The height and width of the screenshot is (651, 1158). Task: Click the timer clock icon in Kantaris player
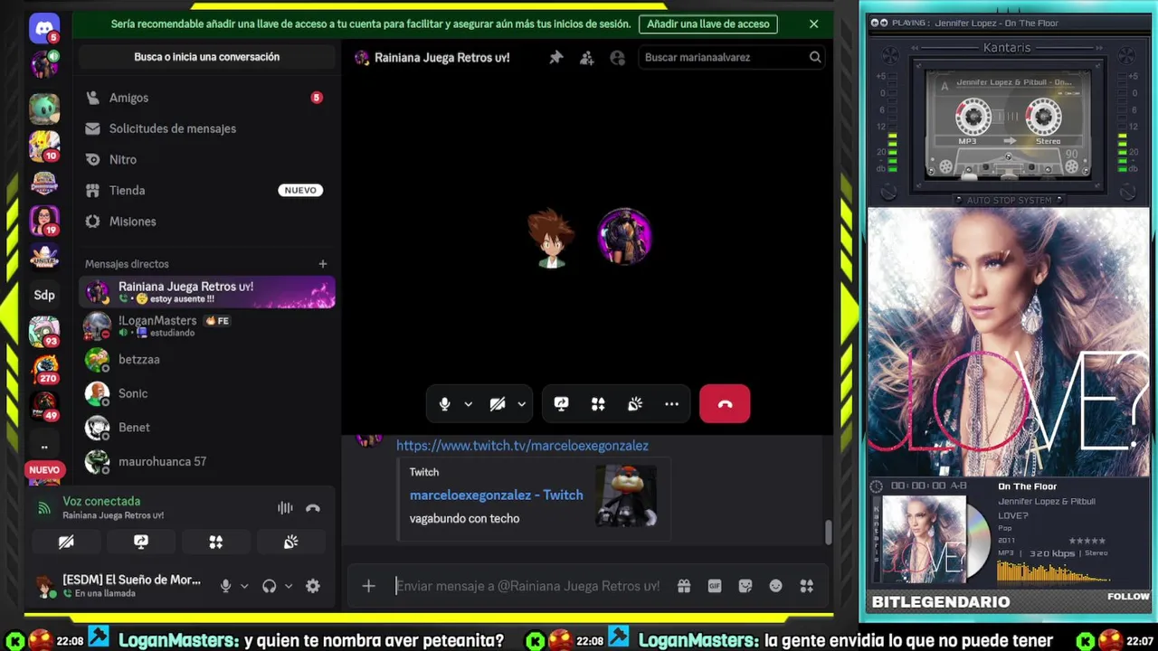pyautogui.click(x=876, y=486)
